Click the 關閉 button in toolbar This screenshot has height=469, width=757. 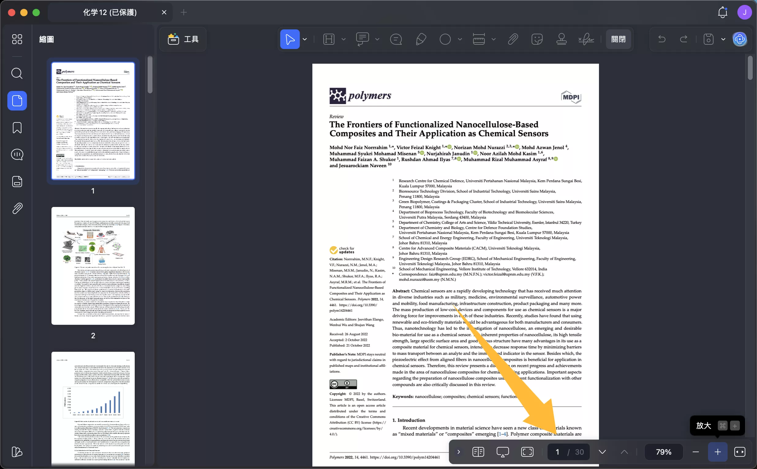pos(618,39)
